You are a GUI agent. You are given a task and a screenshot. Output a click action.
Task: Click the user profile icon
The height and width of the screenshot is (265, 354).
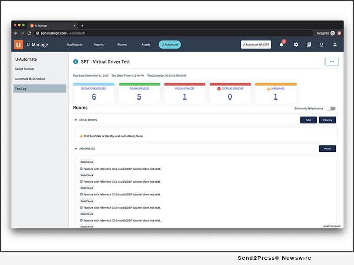(335, 45)
